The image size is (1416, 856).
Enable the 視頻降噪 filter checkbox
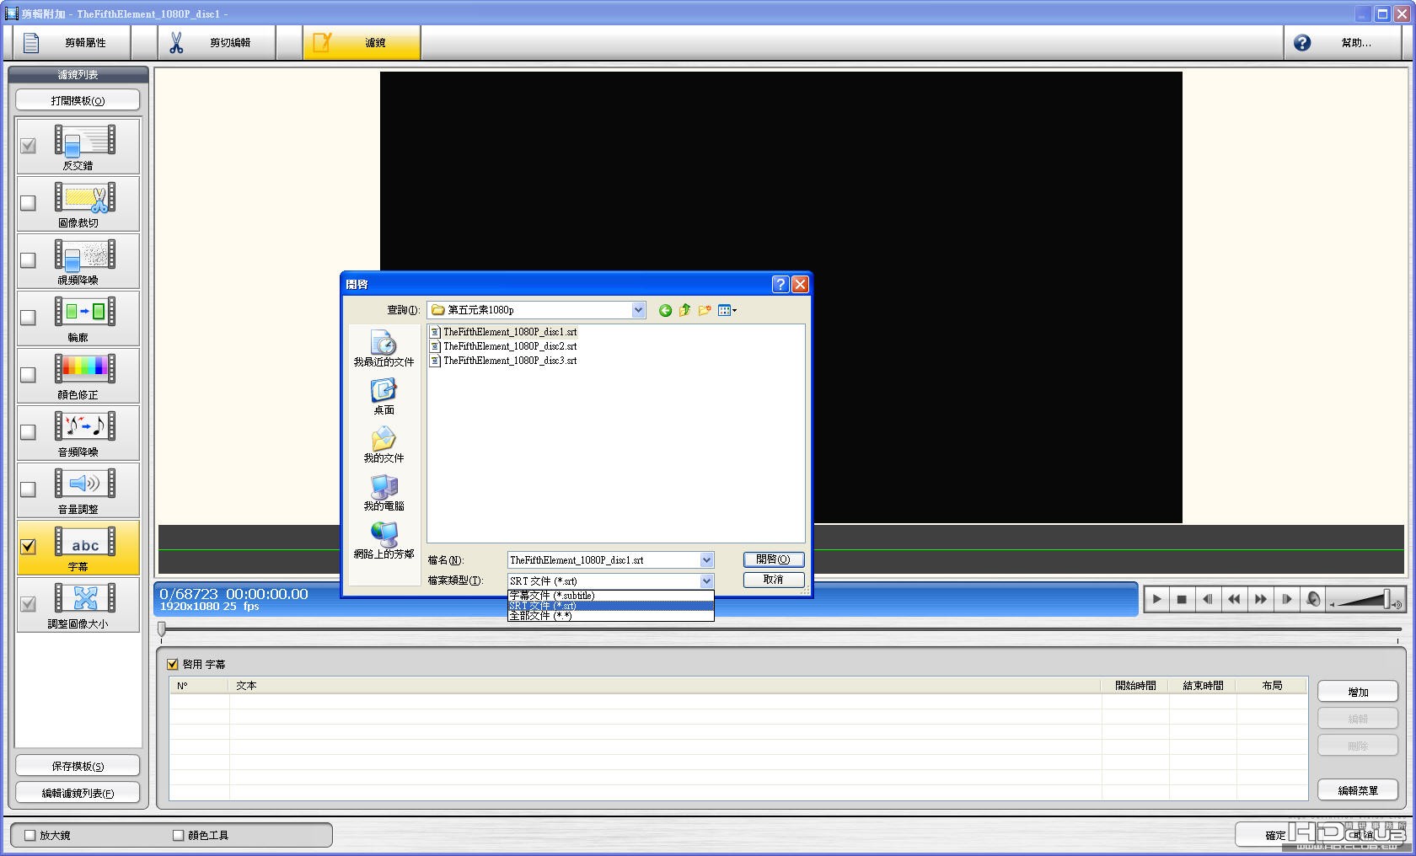28,260
